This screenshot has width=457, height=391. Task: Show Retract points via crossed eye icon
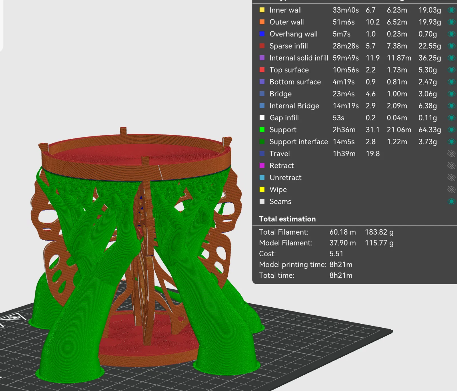pos(451,166)
